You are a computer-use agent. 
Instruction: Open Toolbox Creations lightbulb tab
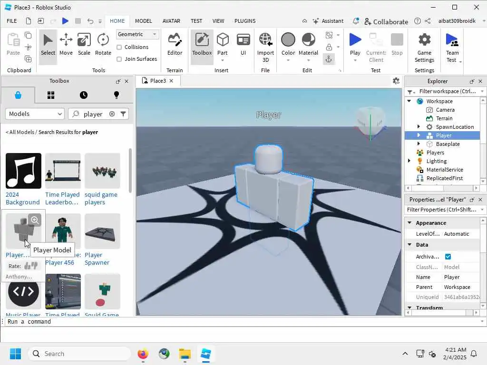pos(117,95)
